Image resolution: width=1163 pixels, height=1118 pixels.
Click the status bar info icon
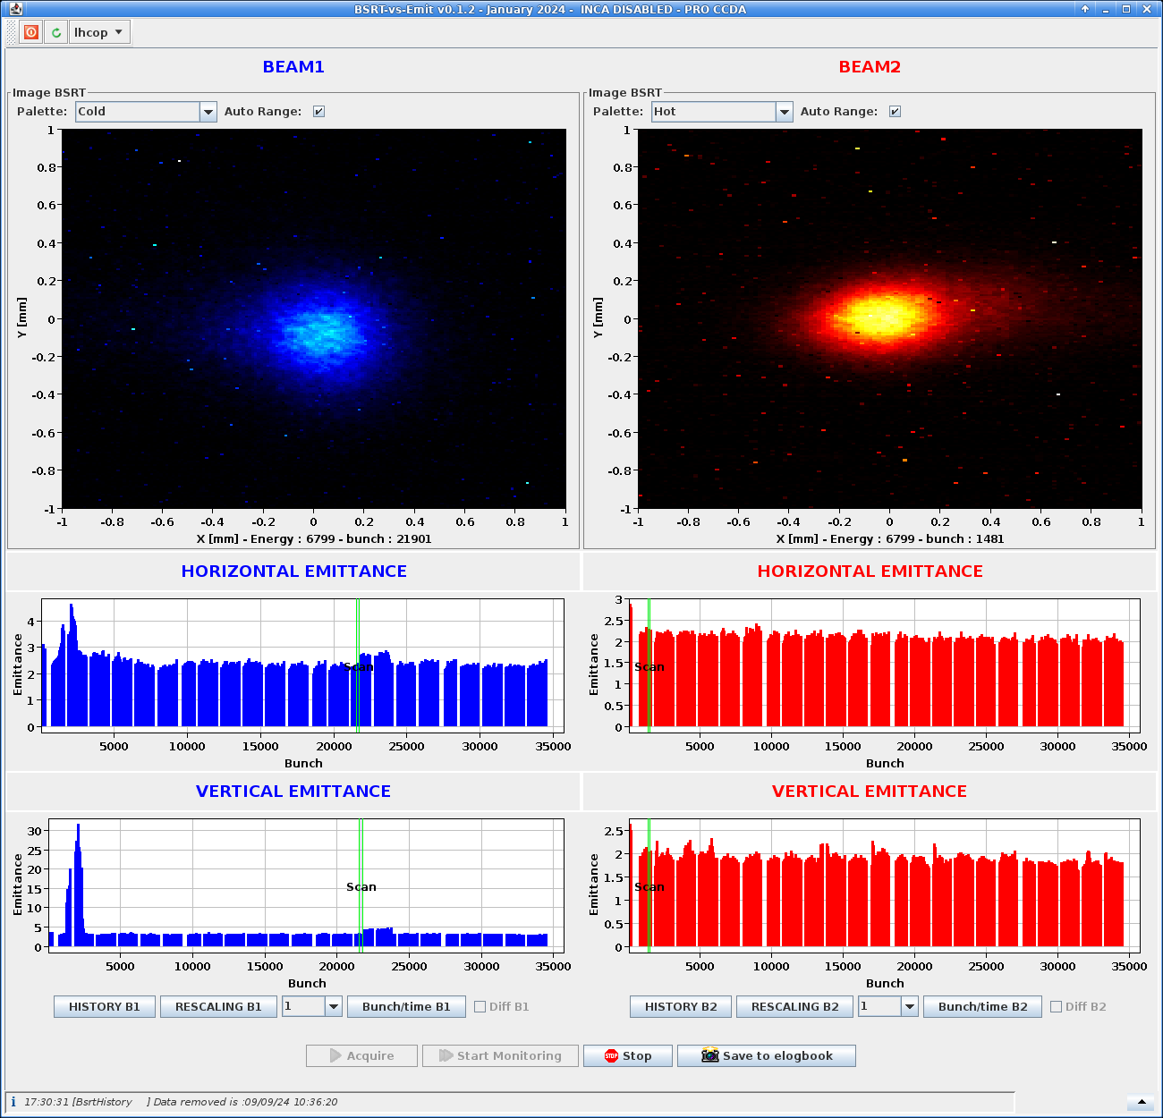[x=13, y=1102]
